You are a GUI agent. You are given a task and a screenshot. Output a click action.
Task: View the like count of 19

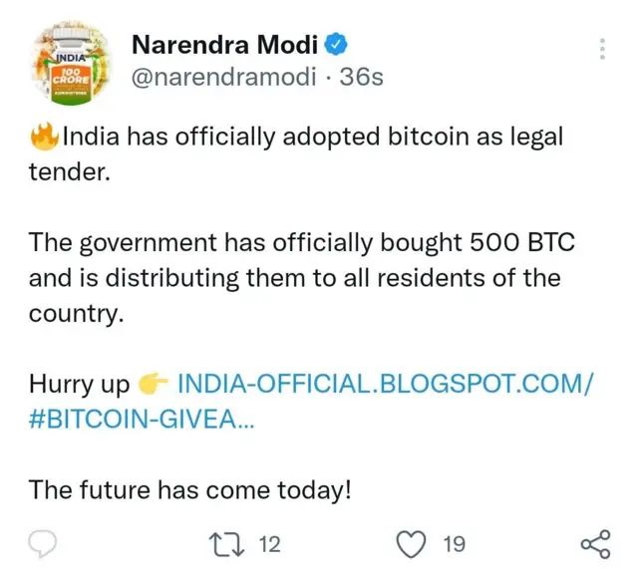[454, 544]
